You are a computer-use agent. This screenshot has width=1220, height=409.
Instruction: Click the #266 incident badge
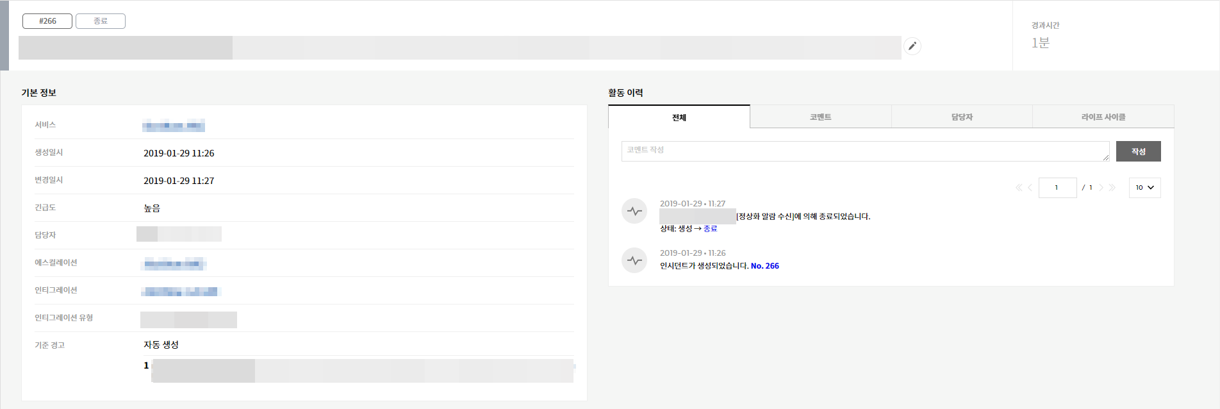click(x=47, y=21)
